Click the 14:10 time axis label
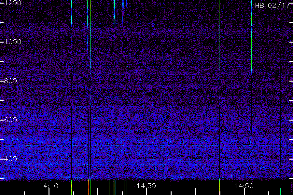293x195 pixels. 49,186
